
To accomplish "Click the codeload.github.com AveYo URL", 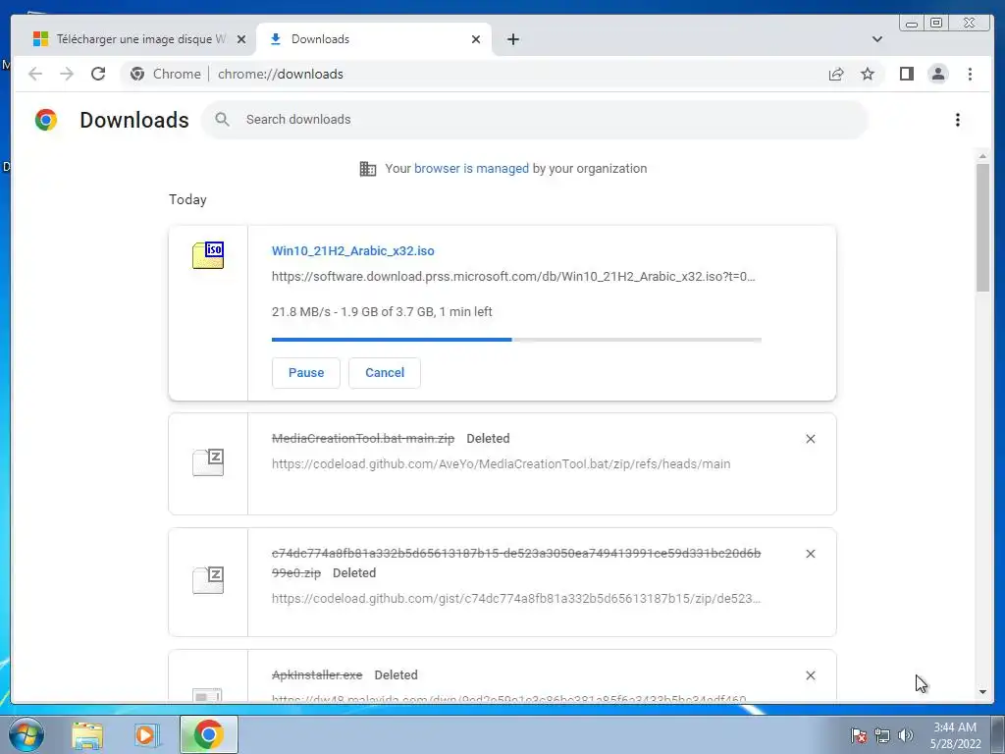I will [x=502, y=463].
